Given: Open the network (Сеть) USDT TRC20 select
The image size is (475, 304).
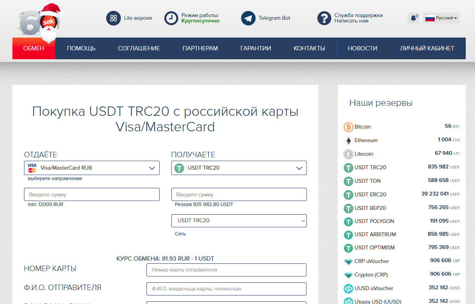Looking at the screenshot, I should click(x=239, y=221).
